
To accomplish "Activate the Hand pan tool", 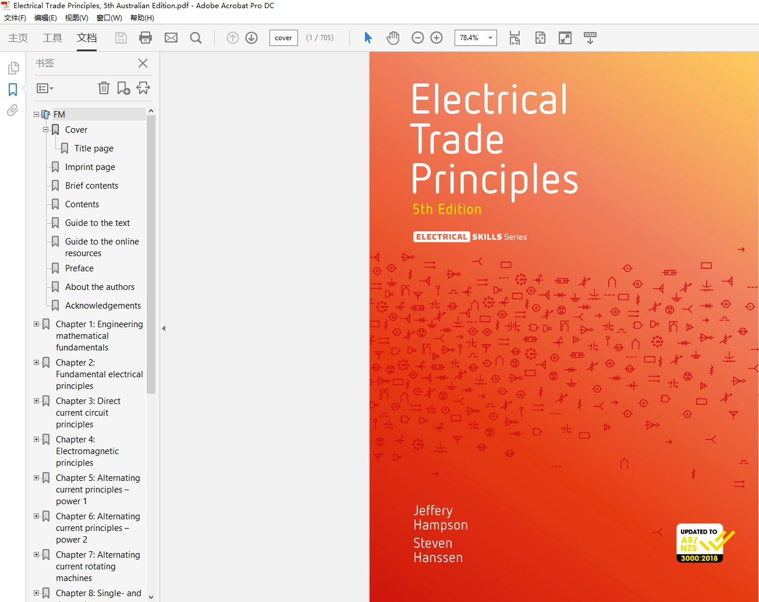I will (x=393, y=38).
